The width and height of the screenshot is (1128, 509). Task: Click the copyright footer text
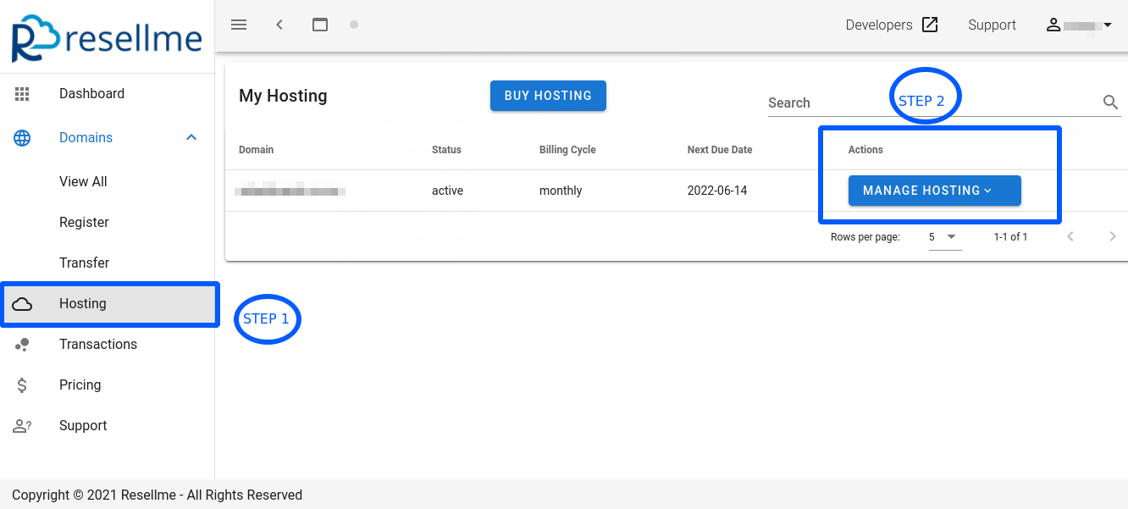coord(157,495)
